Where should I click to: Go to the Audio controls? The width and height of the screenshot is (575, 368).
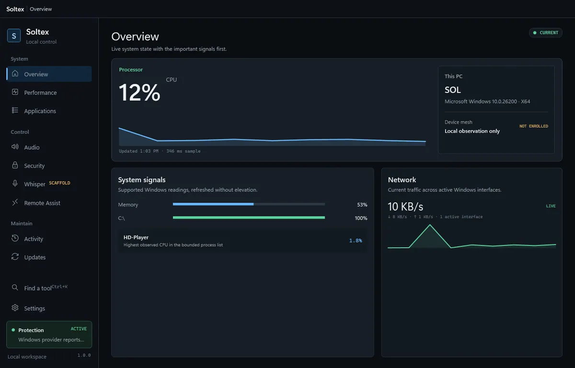[x=49, y=147]
